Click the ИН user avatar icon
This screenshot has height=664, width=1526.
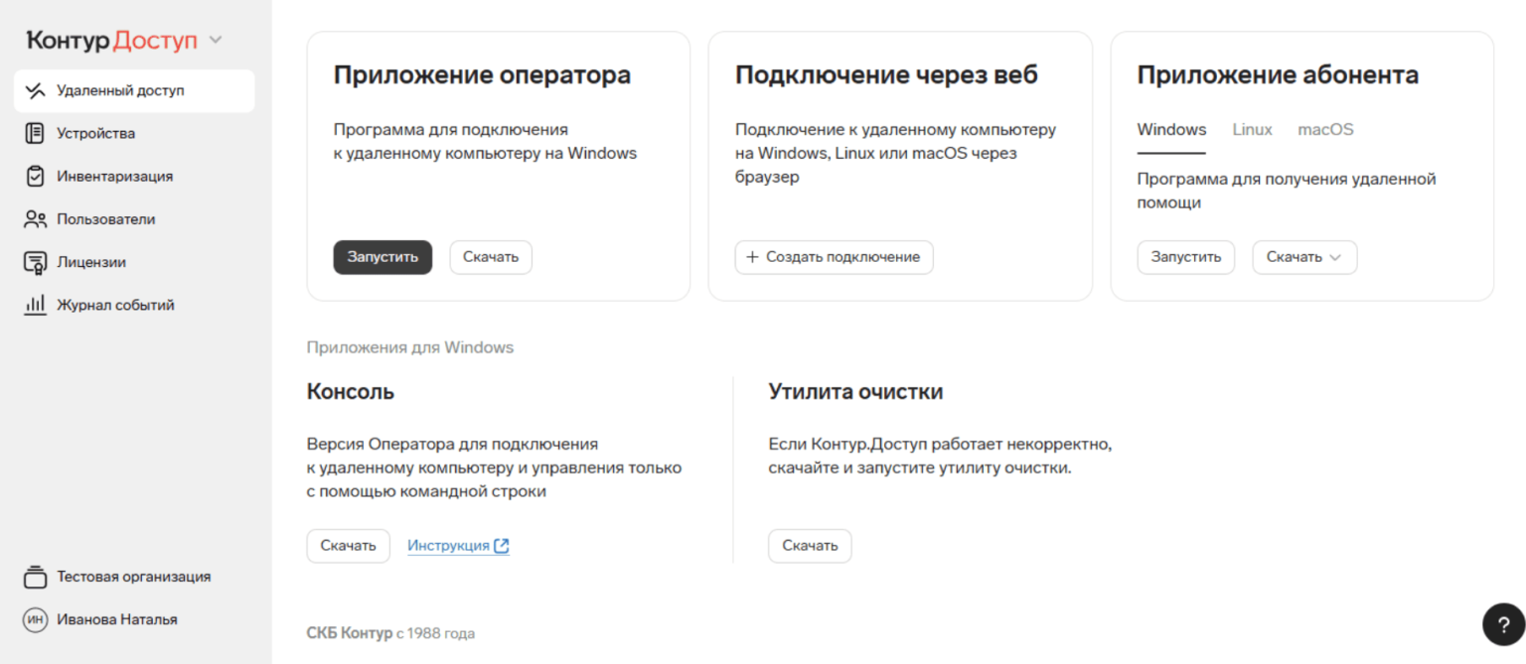tap(36, 620)
